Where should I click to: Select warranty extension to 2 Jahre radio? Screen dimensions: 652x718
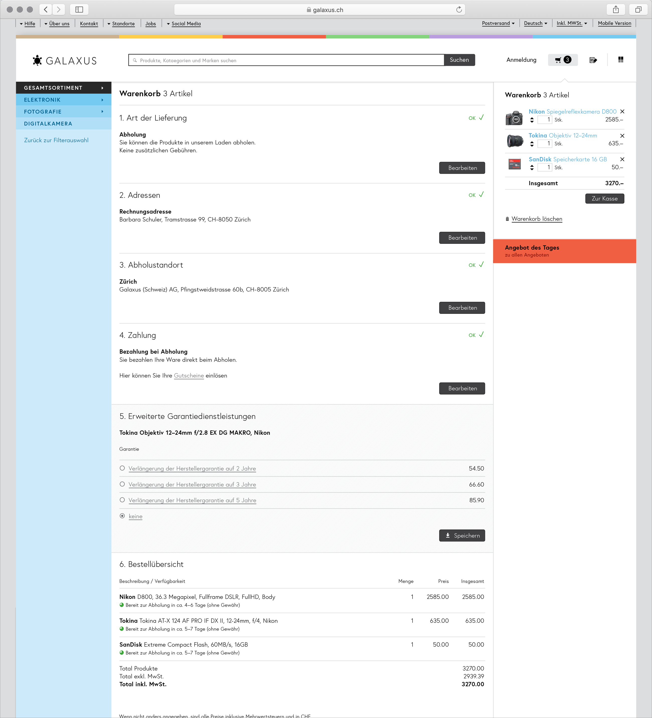click(122, 468)
